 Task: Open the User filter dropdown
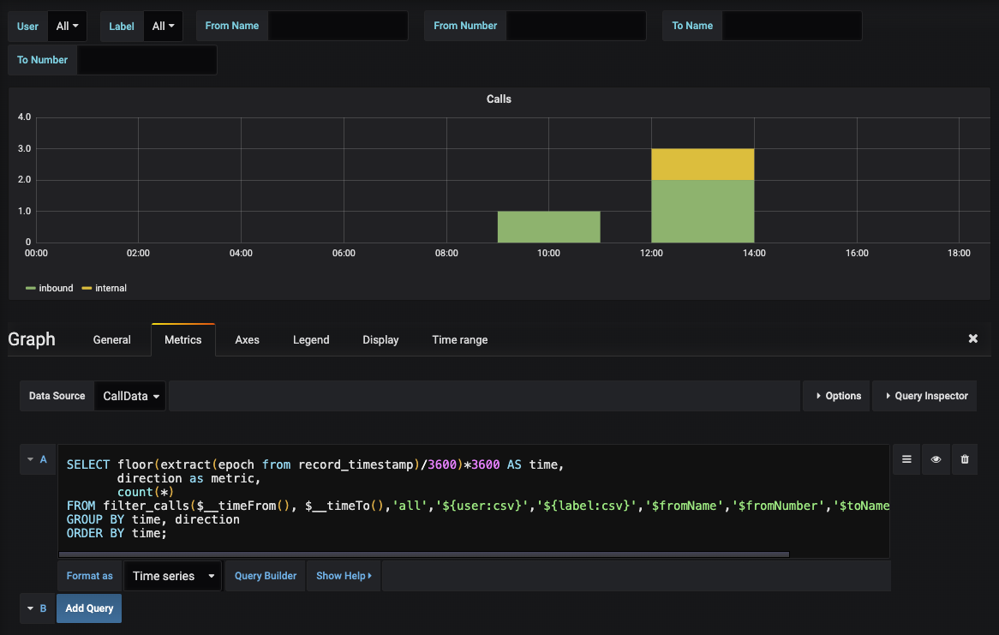[67, 26]
